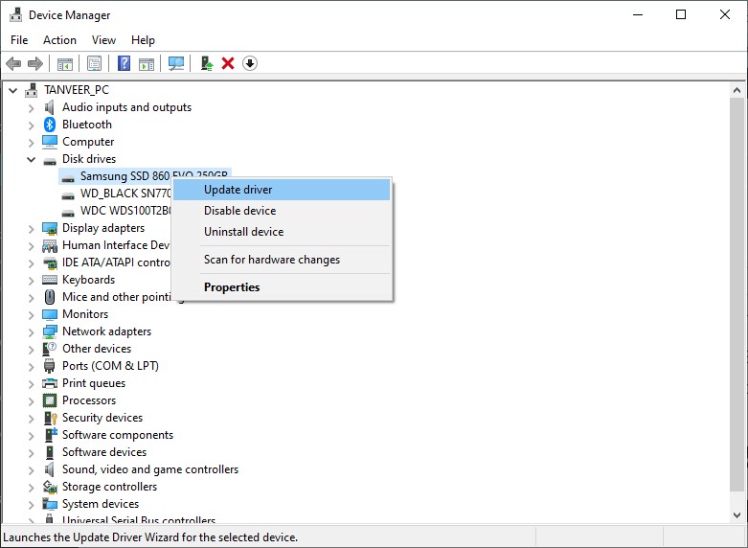Click the Device Manager title bar icon
Image resolution: width=748 pixels, height=548 pixels.
(15, 14)
